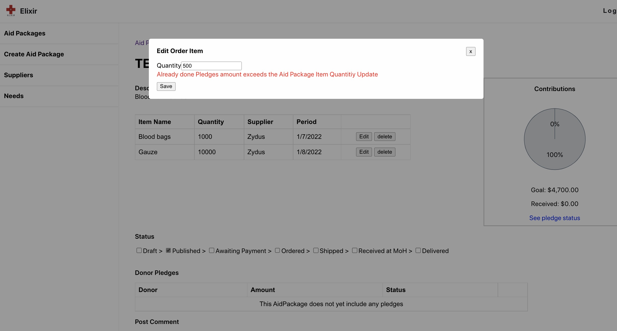
Task: Tick the Awaiting Payment checkbox
Action: pos(212,251)
